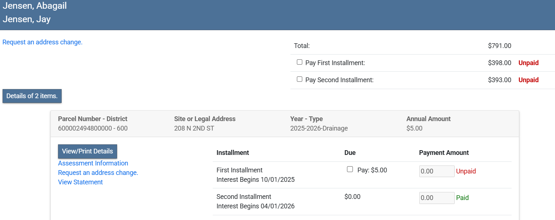Viewport: 555px width, 220px height.
Task: Click the 2025-2026-Drainage year type value
Action: coord(319,128)
